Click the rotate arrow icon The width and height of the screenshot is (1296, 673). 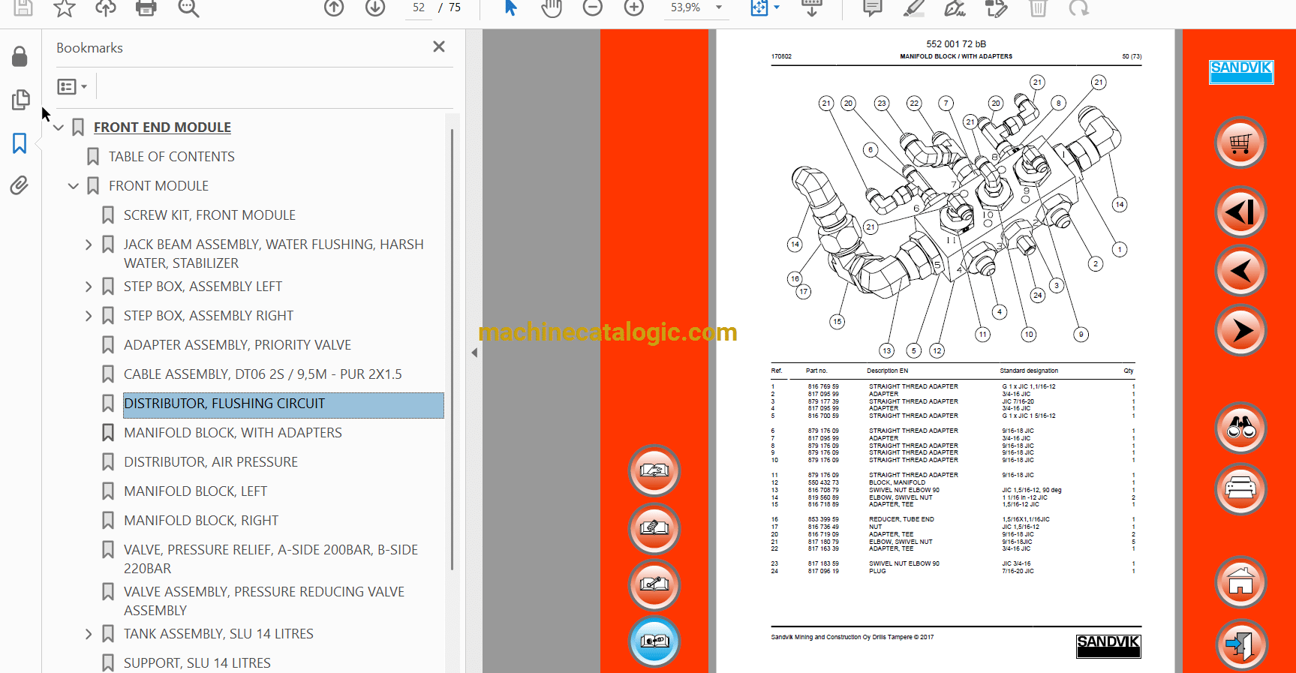pos(1079,8)
